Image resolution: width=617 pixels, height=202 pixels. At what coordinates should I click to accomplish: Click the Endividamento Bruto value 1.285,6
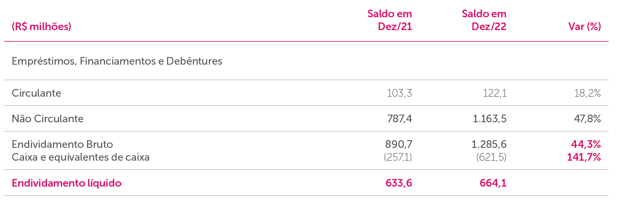(x=489, y=144)
